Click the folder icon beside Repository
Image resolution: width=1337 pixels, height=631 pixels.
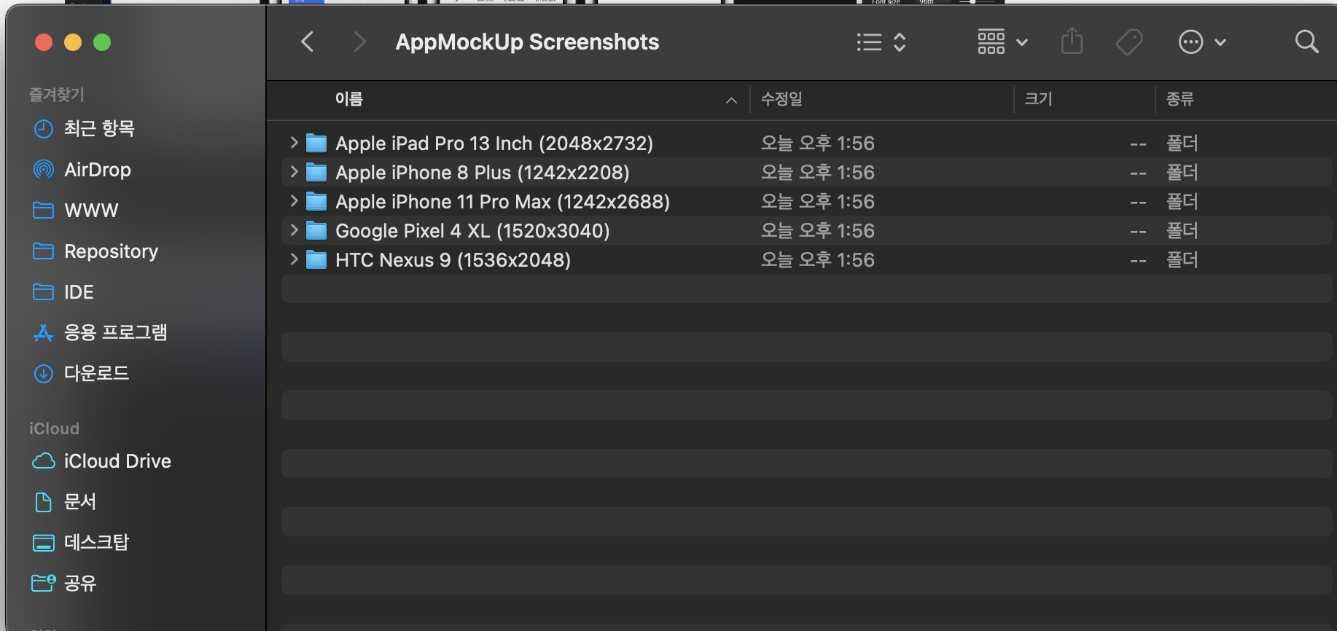pyautogui.click(x=44, y=251)
